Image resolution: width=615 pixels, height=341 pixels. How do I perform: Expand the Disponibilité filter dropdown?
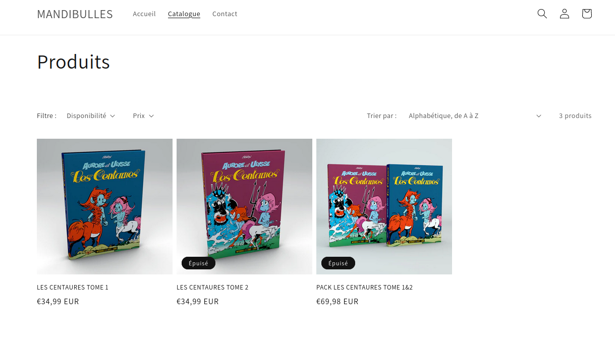tap(91, 116)
